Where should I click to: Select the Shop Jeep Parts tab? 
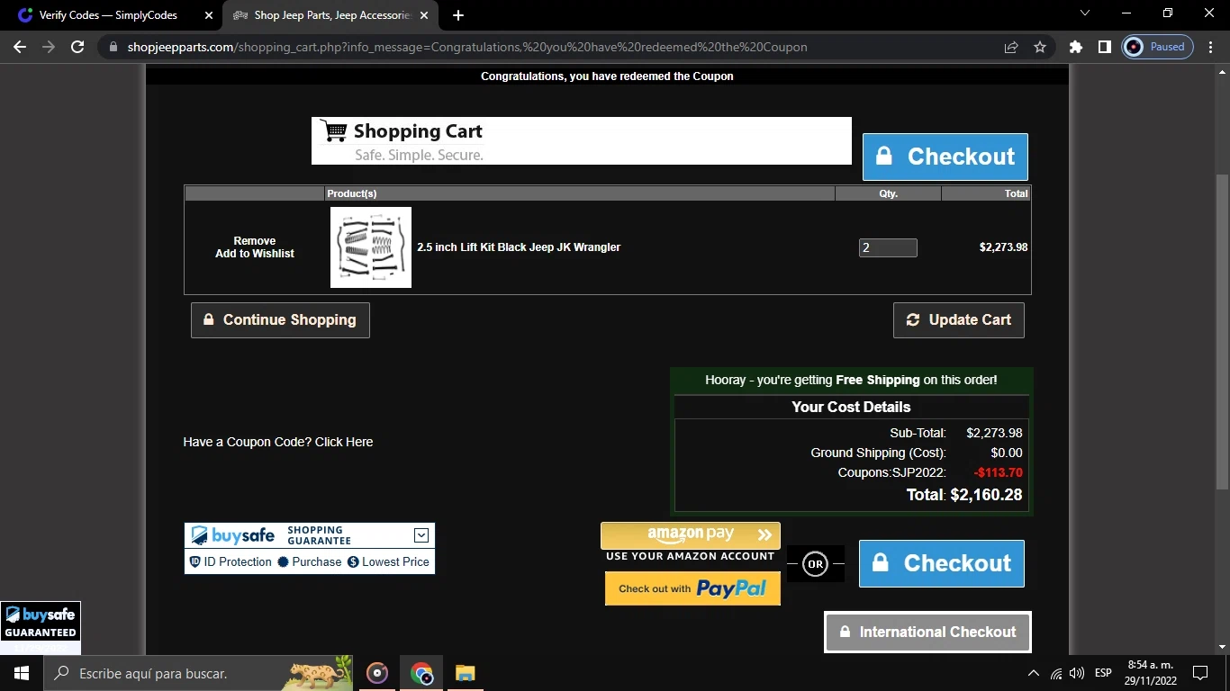tap(331, 15)
